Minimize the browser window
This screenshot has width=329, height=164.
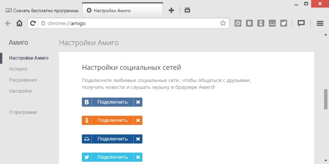[297, 5]
